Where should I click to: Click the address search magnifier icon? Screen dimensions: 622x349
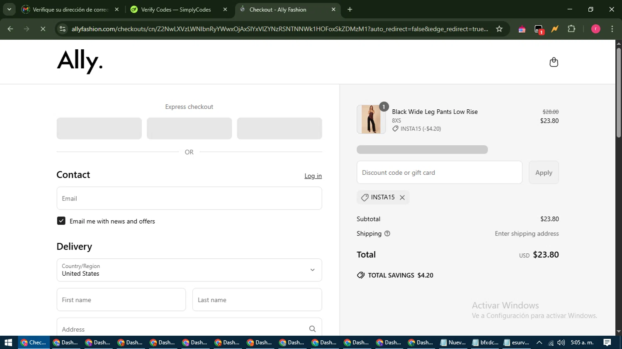[313, 329]
